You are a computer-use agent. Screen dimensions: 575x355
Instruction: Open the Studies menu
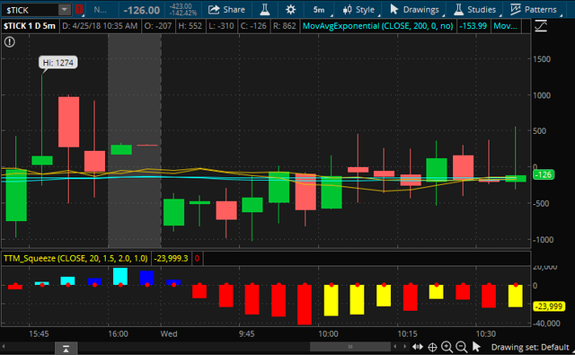pos(474,10)
